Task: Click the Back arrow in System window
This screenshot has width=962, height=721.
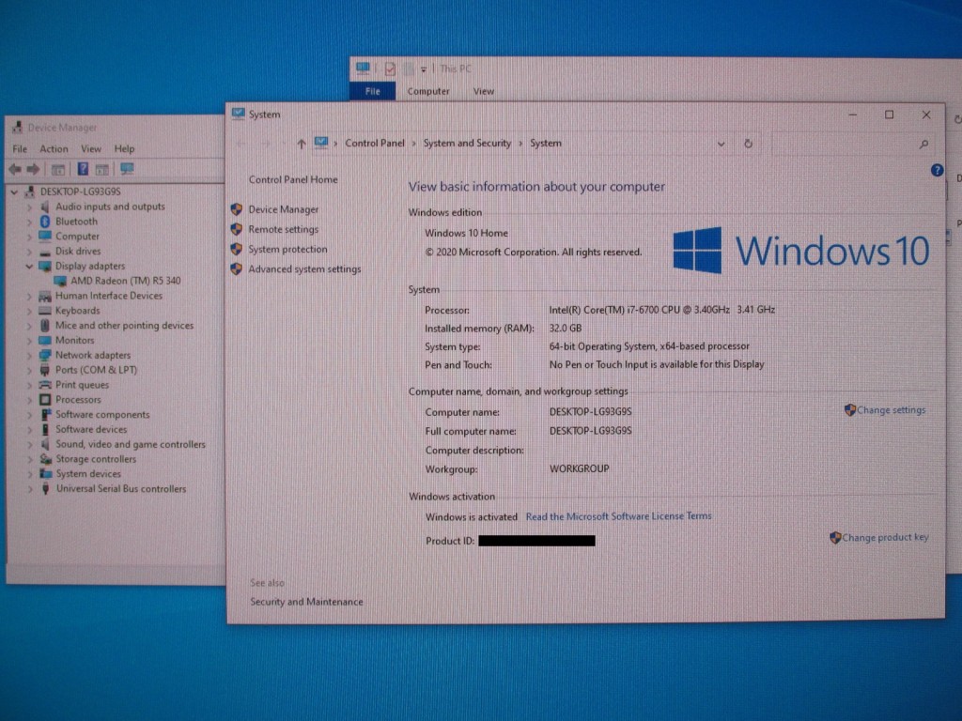Action: pyautogui.click(x=241, y=144)
